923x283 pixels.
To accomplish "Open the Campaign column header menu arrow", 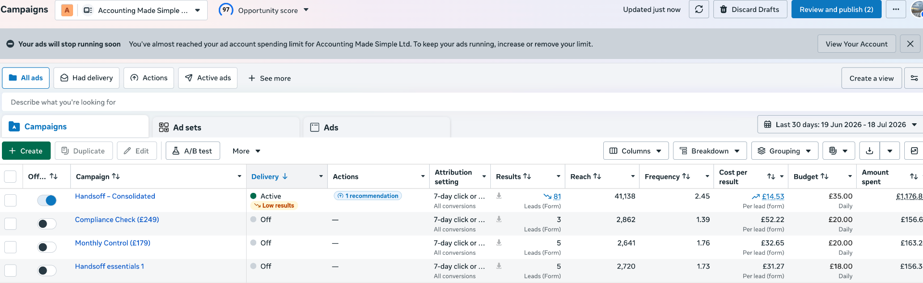I will 239,177.
